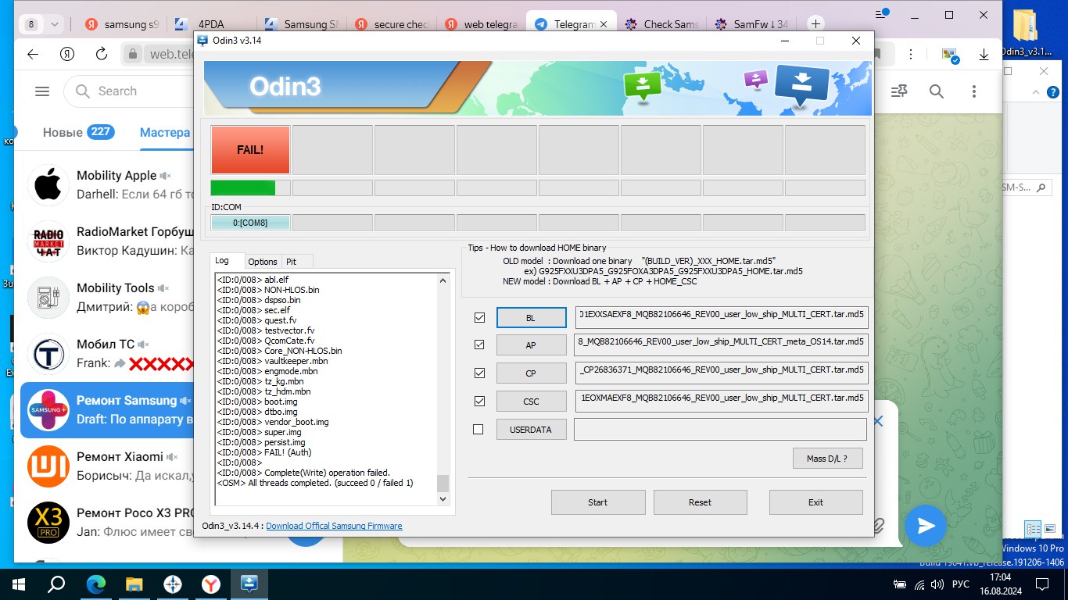The width and height of the screenshot is (1068, 600).
Task: Open a new browser tab with plus button
Action: pos(815,24)
